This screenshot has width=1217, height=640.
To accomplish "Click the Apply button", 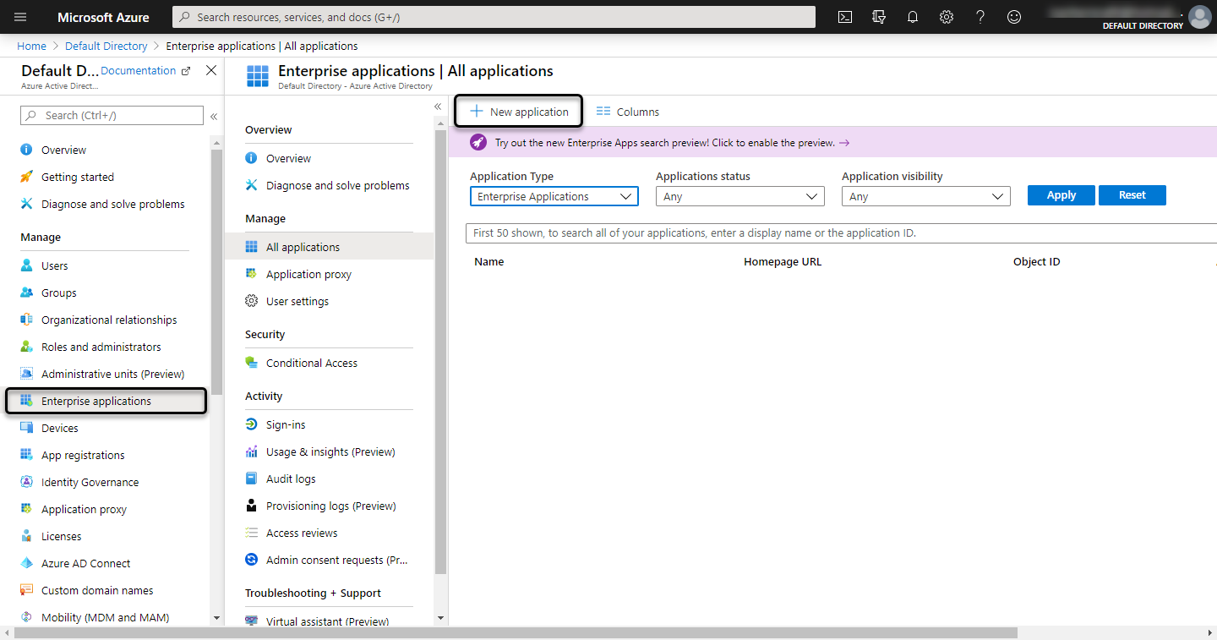I will pyautogui.click(x=1061, y=195).
